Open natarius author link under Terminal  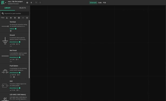tap(12, 29)
